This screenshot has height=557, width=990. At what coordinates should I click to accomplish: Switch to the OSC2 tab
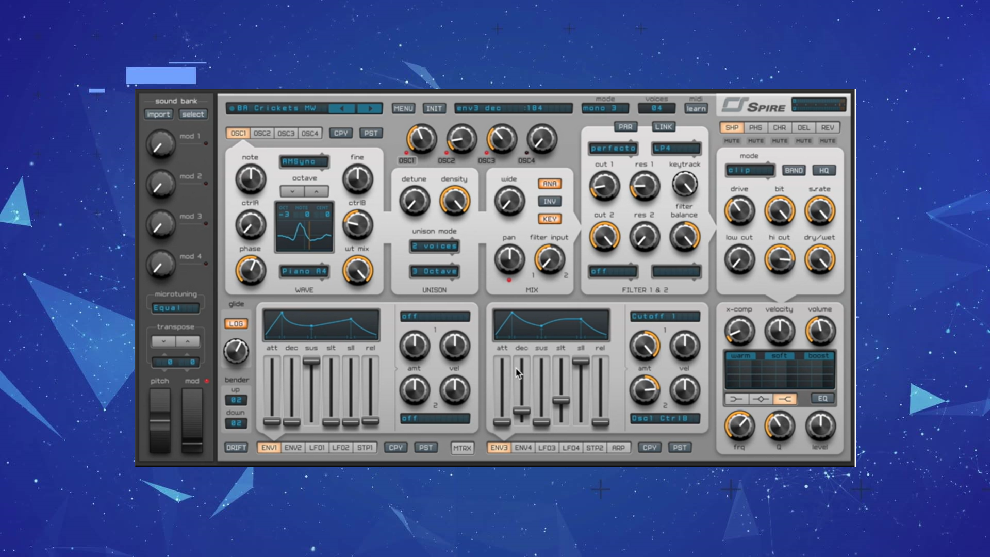coord(262,133)
